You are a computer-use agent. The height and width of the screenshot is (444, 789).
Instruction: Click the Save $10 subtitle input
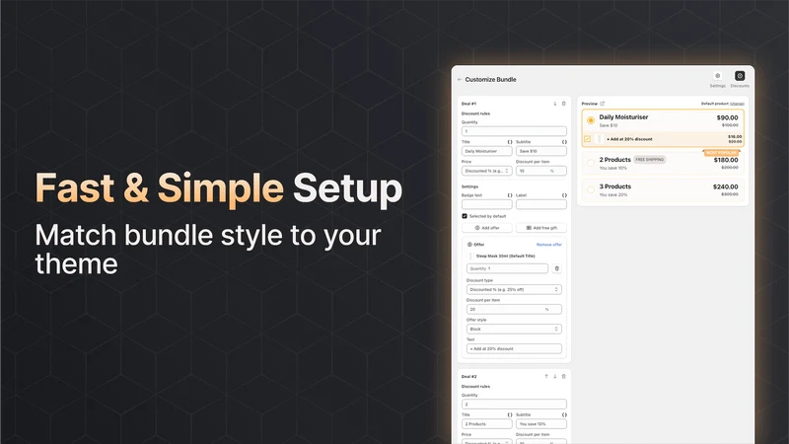(541, 151)
